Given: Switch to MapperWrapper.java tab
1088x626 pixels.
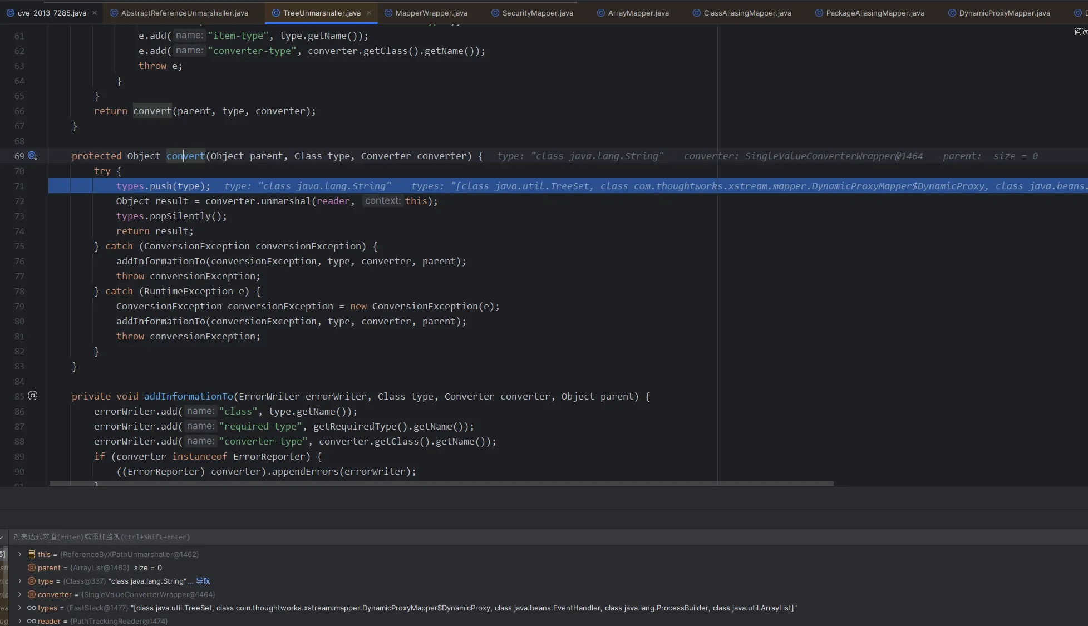Looking at the screenshot, I should 431,13.
